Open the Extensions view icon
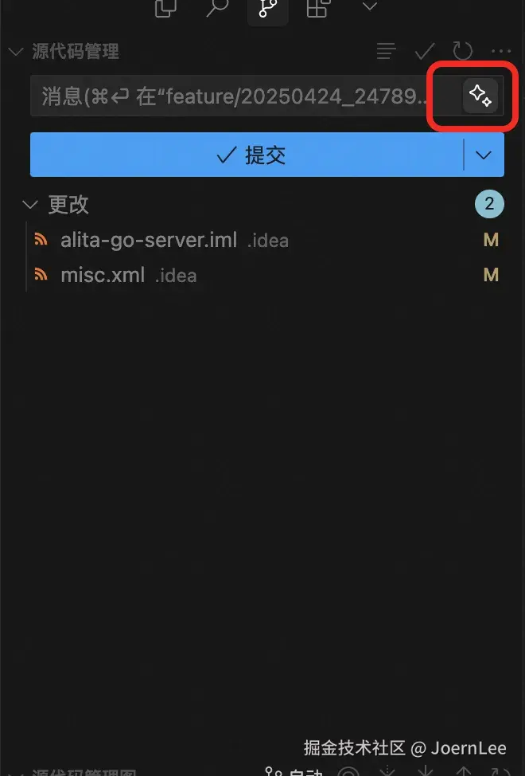Image resolution: width=525 pixels, height=776 pixels. pyautogui.click(x=317, y=8)
